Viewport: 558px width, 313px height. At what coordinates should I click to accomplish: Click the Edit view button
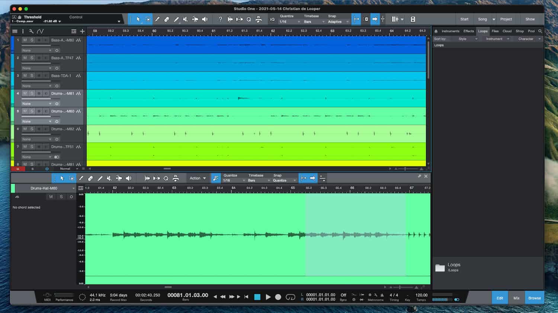click(x=500, y=298)
